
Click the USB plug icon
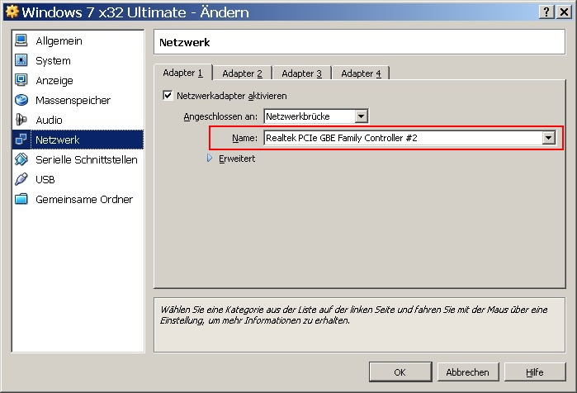[21, 179]
